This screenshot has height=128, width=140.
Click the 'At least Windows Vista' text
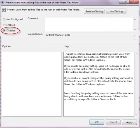(58, 35)
